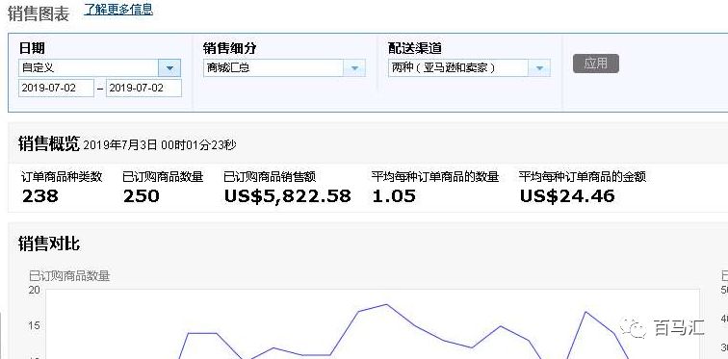Select the start date field 2019-07-02
The height and width of the screenshot is (359, 728).
56,89
